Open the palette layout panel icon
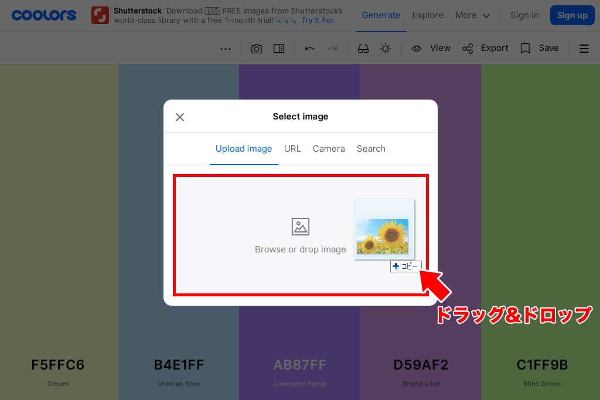This screenshot has height=400, width=600. (279, 49)
